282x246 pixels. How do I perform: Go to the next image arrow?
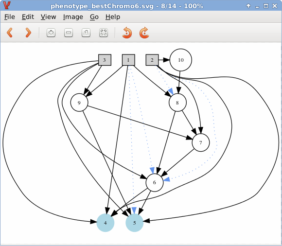[x=28, y=33]
